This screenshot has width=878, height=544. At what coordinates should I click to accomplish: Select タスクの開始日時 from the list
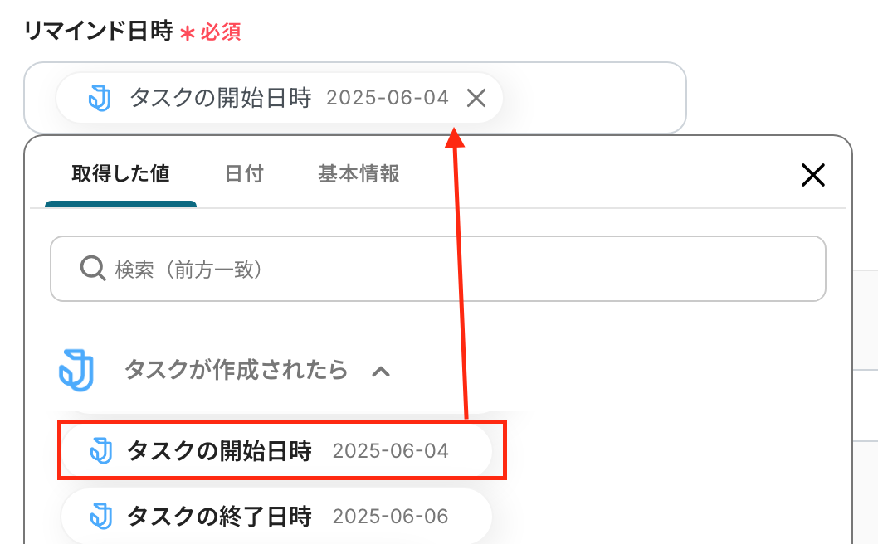(x=219, y=451)
